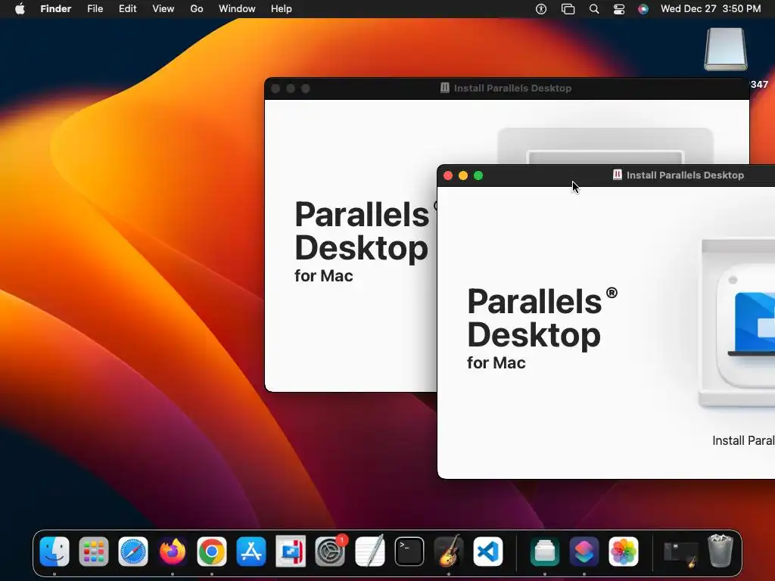Open the minimized window thumbnail in the Dock

680,553
